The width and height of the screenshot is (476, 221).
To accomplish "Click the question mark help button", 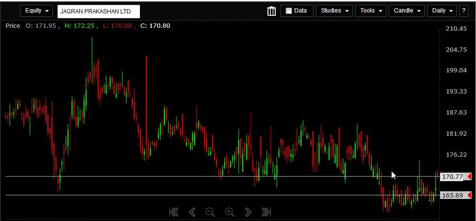I will click(x=464, y=11).
